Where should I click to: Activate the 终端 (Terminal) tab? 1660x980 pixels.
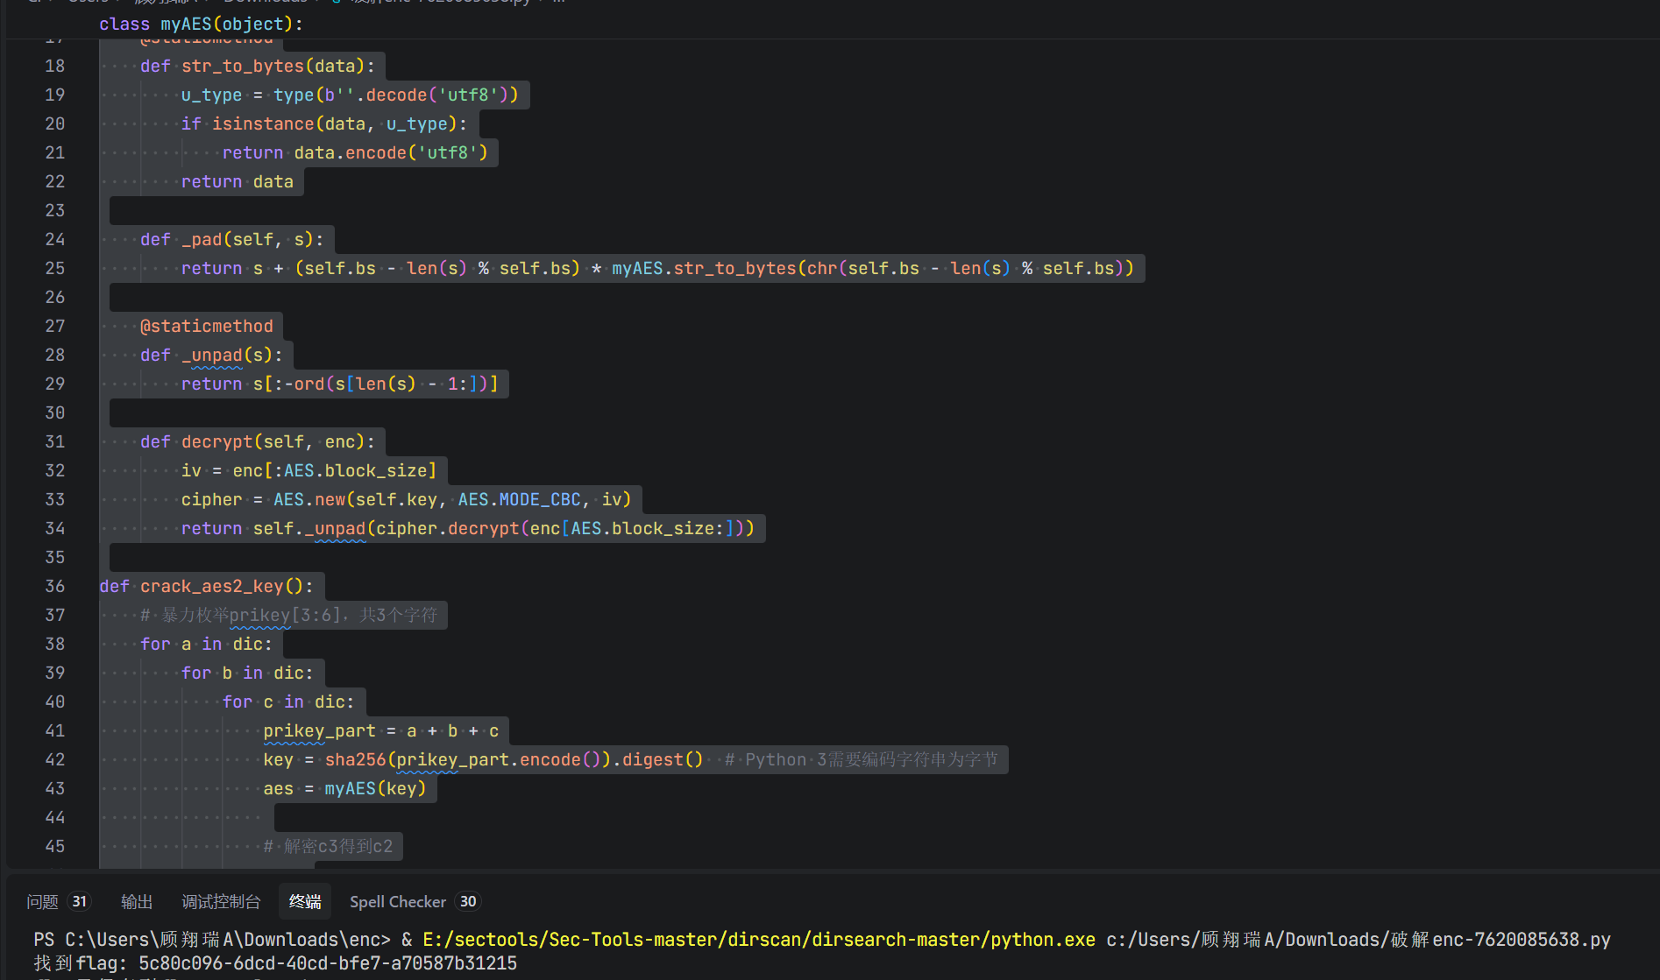pos(305,902)
